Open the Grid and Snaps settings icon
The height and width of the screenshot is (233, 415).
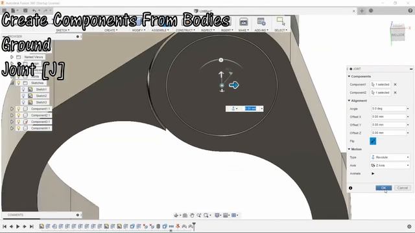226,216
